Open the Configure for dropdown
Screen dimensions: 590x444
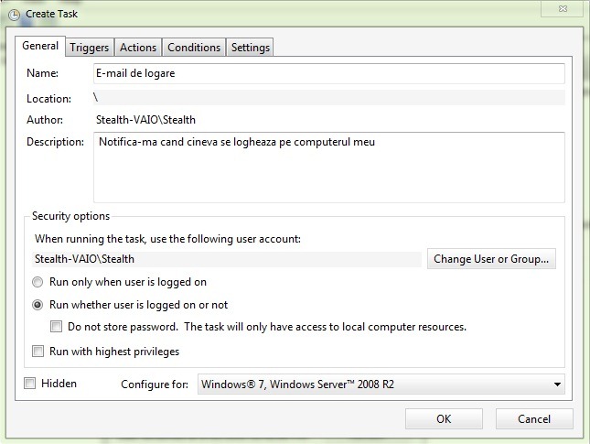coord(381,384)
